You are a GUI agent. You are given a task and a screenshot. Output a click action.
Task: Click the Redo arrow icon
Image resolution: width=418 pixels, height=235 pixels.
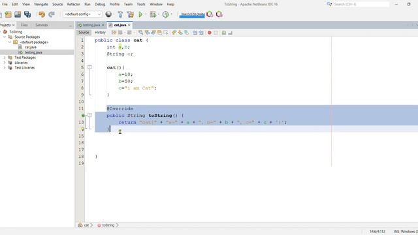click(52, 14)
